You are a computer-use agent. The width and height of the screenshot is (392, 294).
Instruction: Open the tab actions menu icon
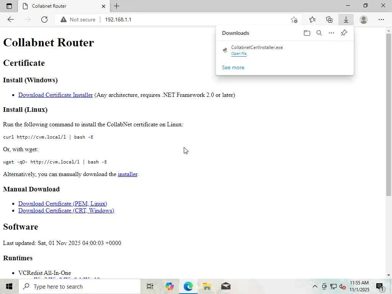pyautogui.click(x=9, y=6)
